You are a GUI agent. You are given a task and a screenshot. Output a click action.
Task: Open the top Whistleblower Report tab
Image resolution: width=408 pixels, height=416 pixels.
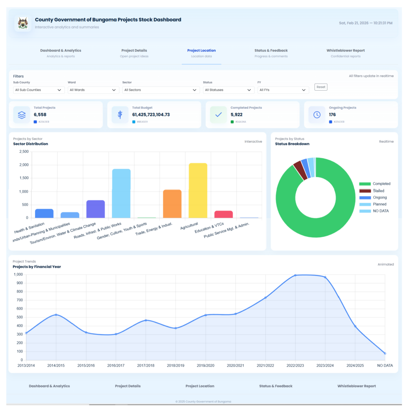coord(345,53)
